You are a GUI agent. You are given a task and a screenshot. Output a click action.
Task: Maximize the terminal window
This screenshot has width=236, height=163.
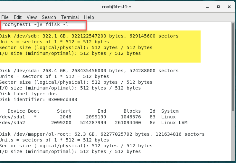(x=218, y=6)
